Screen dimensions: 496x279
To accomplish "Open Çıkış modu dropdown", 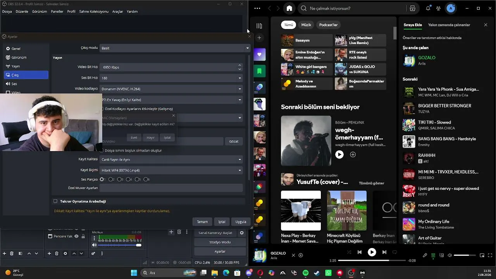I will pyautogui.click(x=175, y=48).
